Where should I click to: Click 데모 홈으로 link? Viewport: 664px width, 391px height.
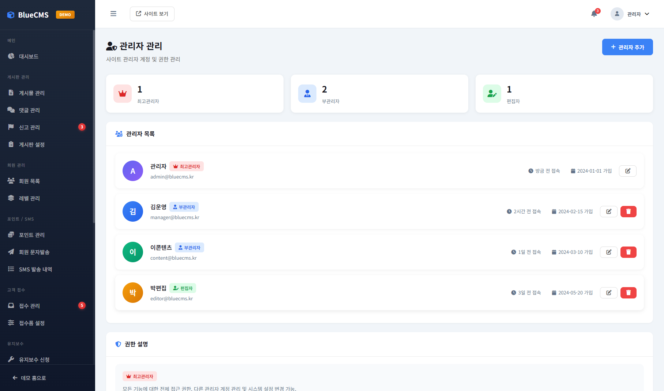coord(29,378)
